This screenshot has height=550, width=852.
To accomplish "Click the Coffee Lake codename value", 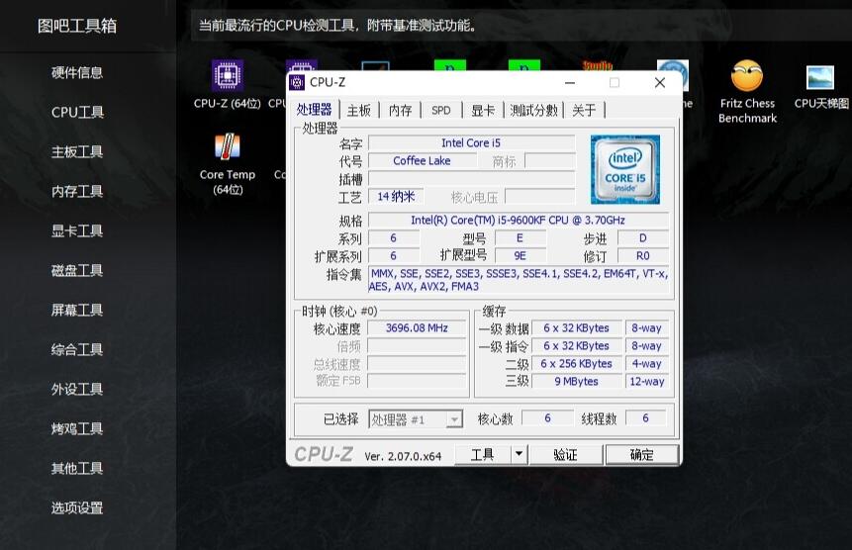I will tap(422, 160).
